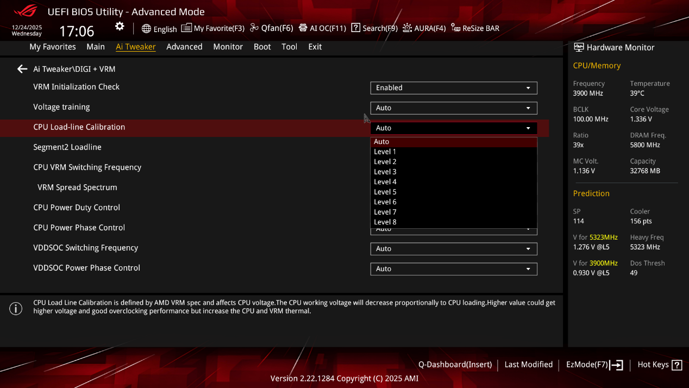Open Search(F9) tool
Screen dimensions: 689x388
374,28
